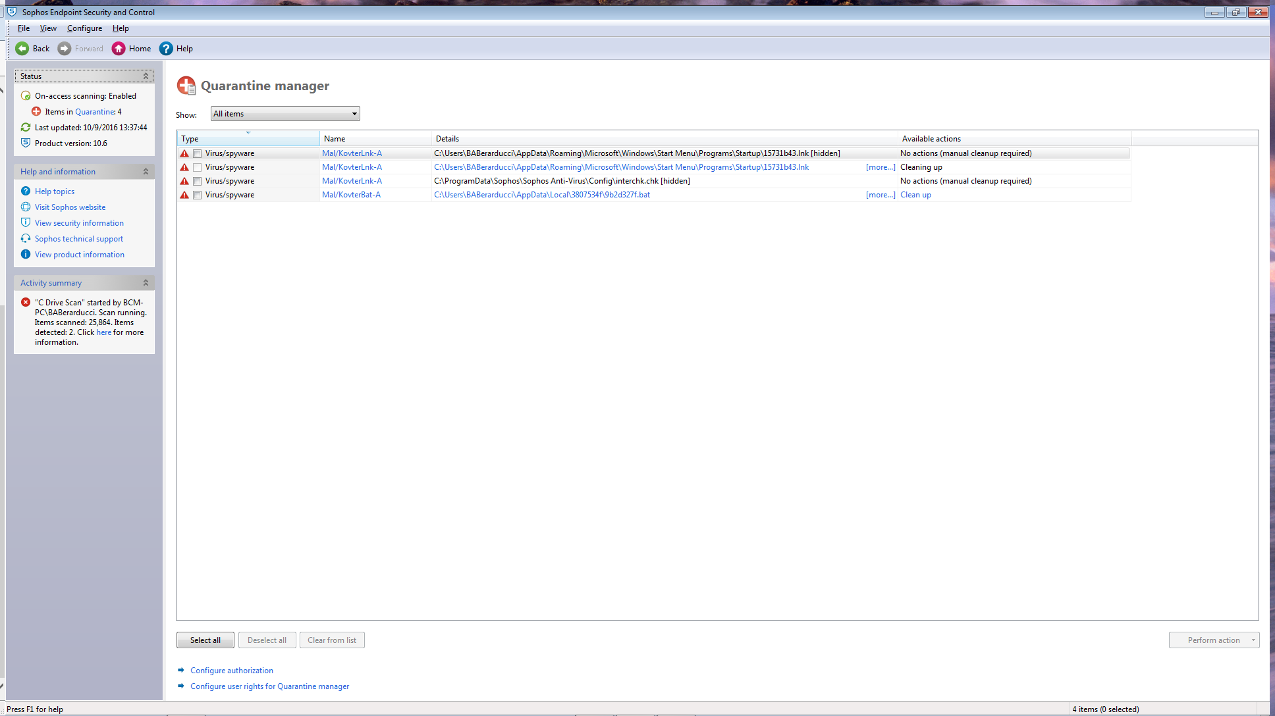The height and width of the screenshot is (716, 1275).
Task: Click [more...] on the Cleaning up row
Action: tap(881, 167)
